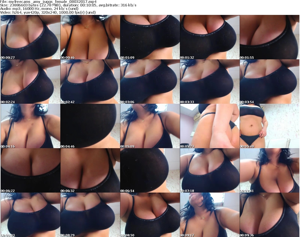Pick the frame timestamped 00:04:16
The image size is (300, 237).
pyautogui.click(x=30, y=126)
